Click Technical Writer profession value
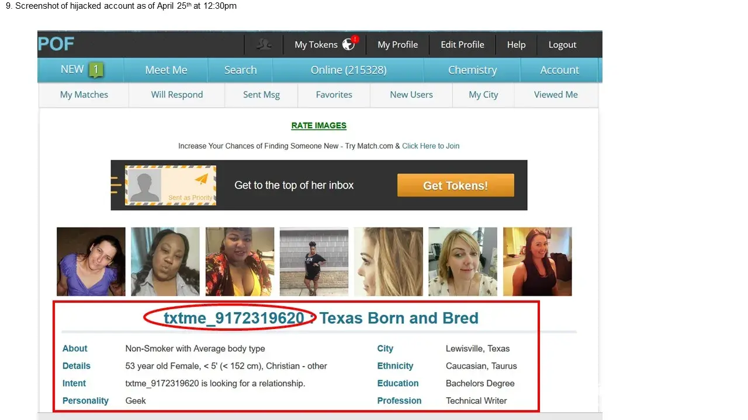Viewport: 748px width, 420px height. pyautogui.click(x=476, y=401)
